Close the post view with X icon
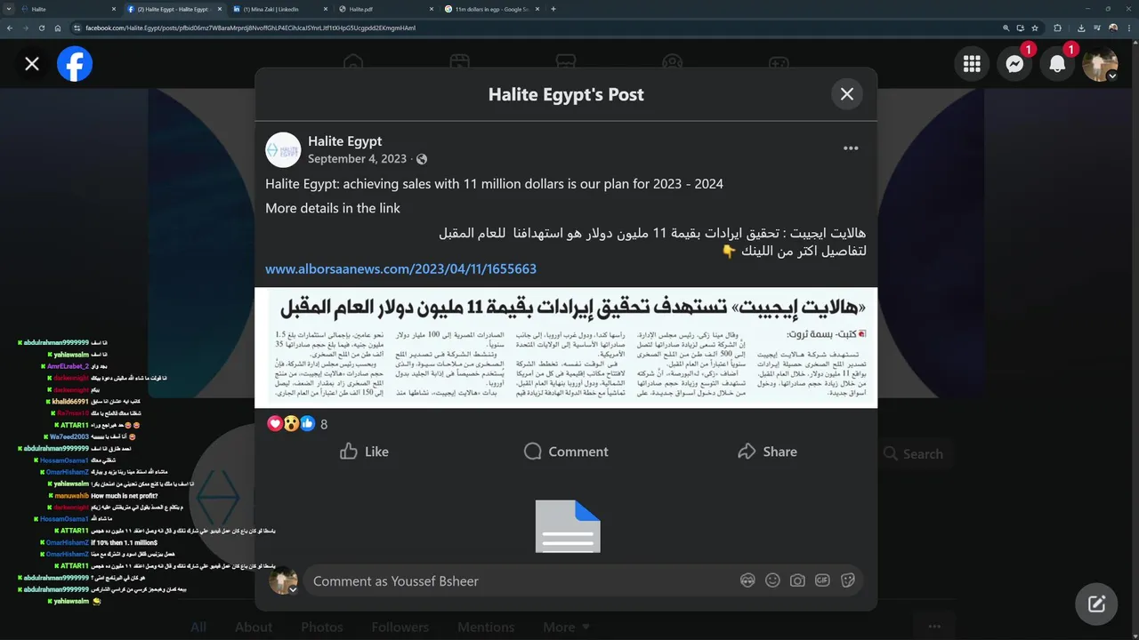Image resolution: width=1139 pixels, height=640 pixels. point(32,64)
